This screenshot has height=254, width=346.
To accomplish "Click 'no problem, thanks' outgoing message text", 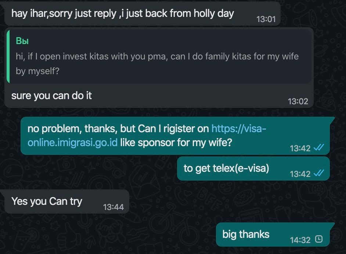I will 72,129.
